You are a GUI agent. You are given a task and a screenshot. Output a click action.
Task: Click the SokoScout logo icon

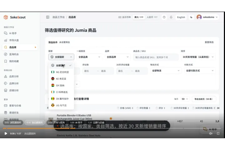tap(6, 17)
